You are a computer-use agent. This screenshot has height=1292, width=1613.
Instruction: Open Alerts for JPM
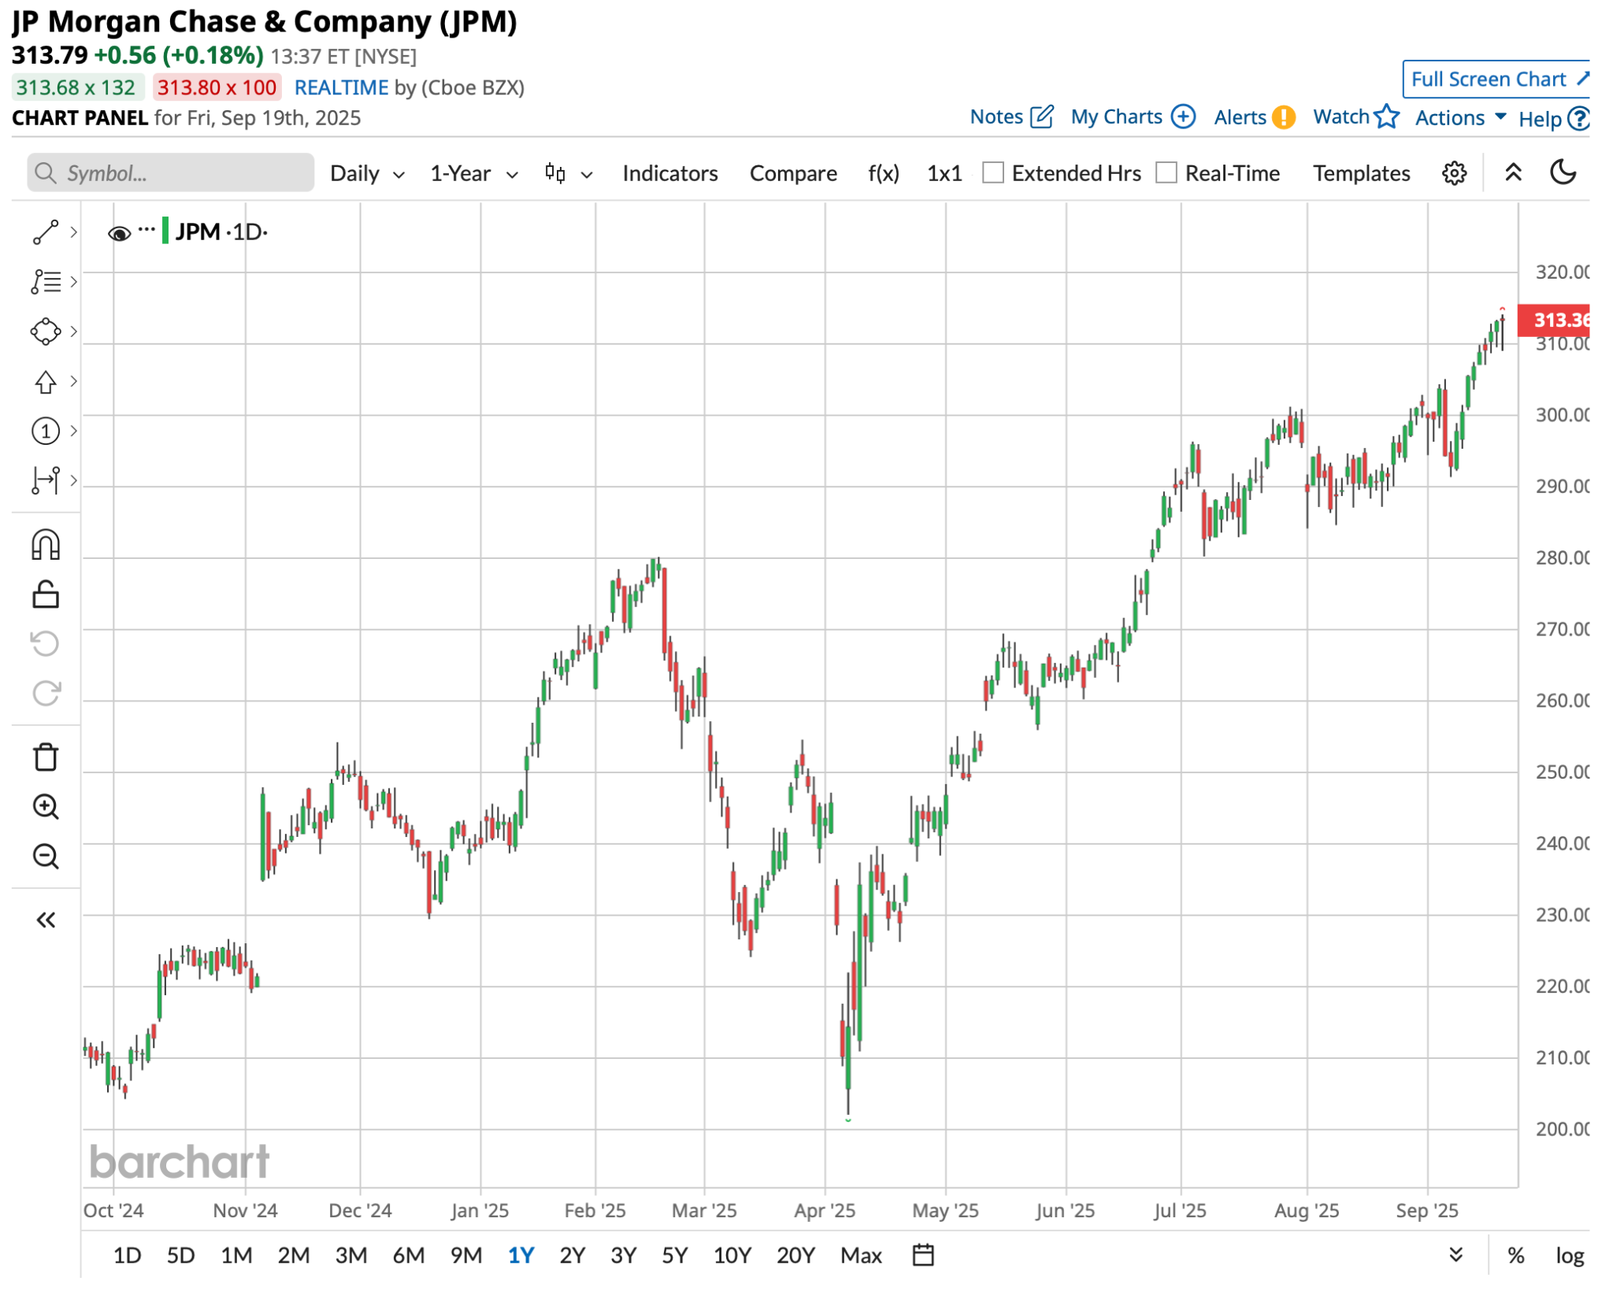pos(1254,117)
